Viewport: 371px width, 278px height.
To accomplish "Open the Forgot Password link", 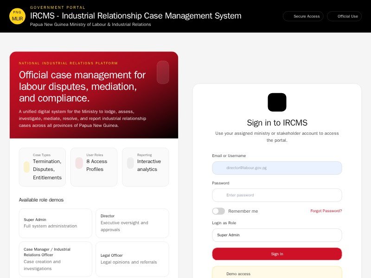I will tap(326, 211).
